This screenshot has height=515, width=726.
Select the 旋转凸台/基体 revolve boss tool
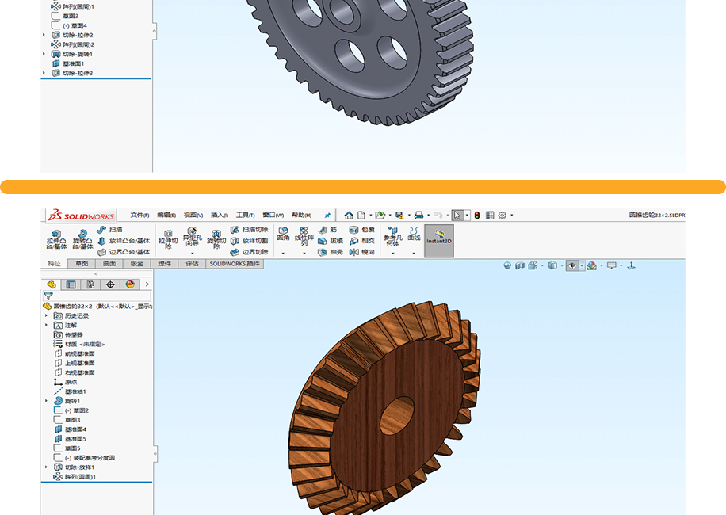coord(82,240)
